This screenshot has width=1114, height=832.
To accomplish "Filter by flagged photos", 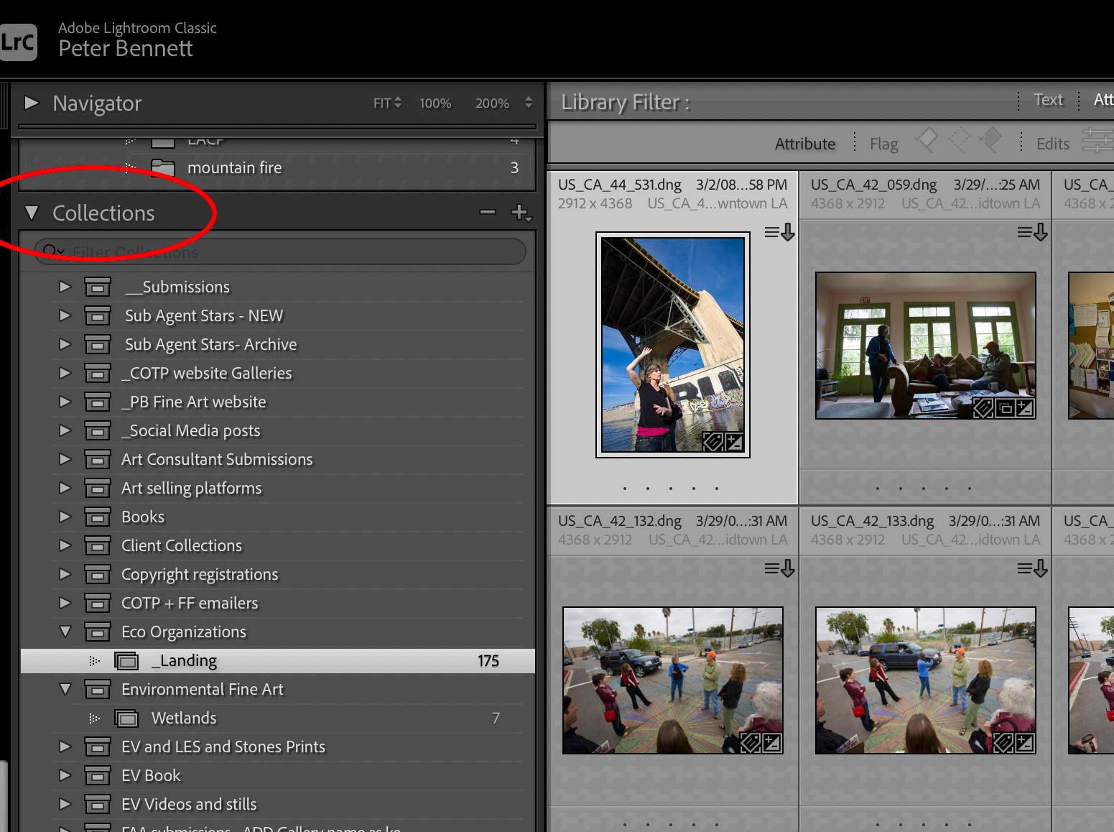I will click(926, 140).
